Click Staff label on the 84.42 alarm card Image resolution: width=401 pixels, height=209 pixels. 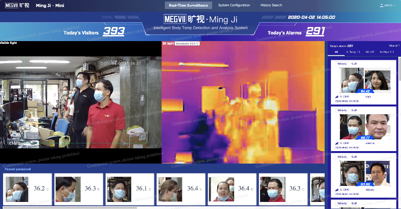(x=354, y=64)
